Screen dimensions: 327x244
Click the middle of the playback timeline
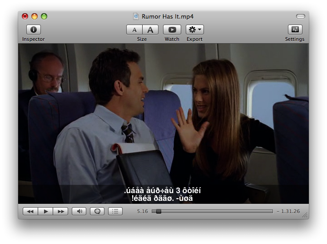click(x=212, y=211)
